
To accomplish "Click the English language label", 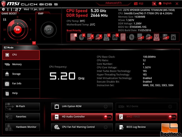I will [167, 3].
